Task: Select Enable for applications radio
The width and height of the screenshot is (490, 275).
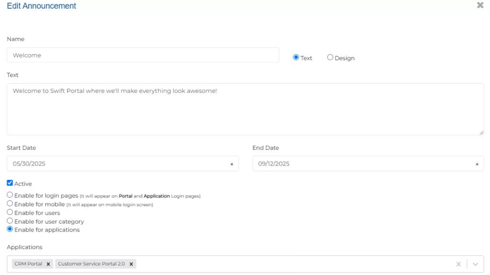Action: (x=10, y=230)
